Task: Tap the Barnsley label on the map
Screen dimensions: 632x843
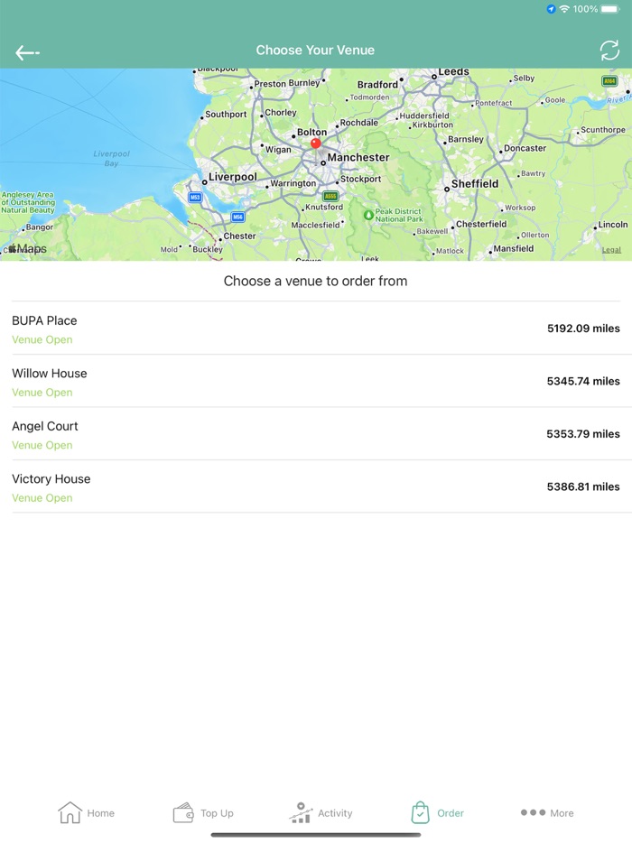Action: [466, 139]
